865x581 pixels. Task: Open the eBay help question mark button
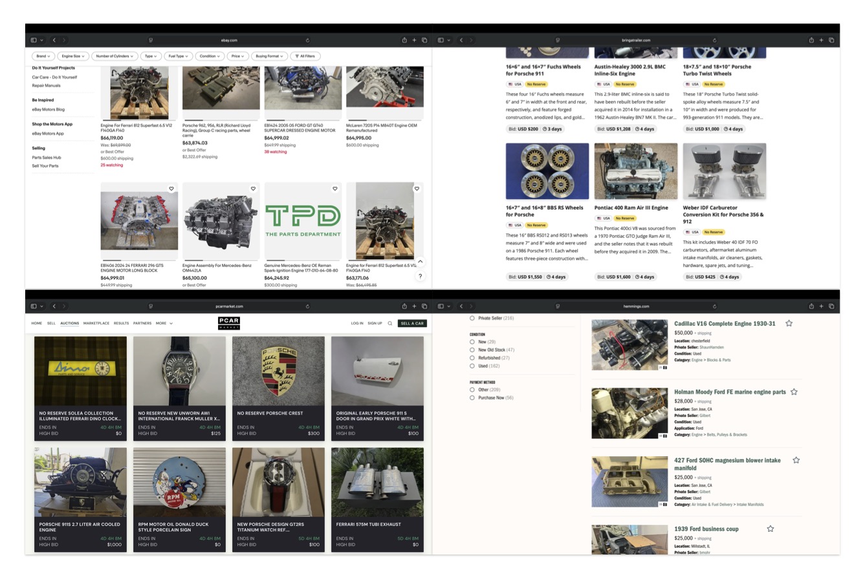coord(420,276)
